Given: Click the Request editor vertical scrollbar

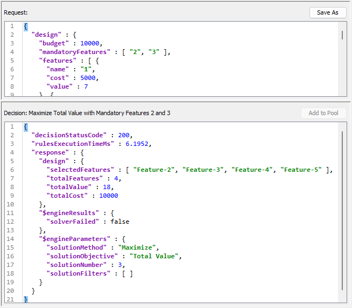Looking at the screenshot, I should [x=342, y=36].
